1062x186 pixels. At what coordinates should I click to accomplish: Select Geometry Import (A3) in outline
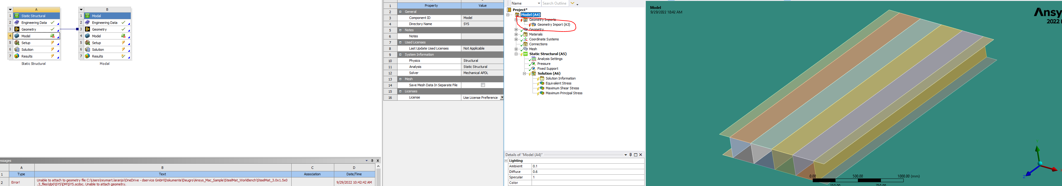pyautogui.click(x=553, y=25)
